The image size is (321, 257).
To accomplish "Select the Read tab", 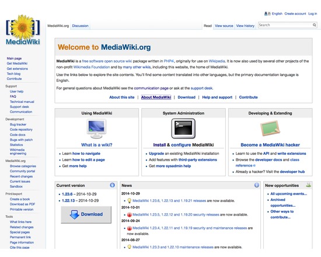I will (208, 26).
